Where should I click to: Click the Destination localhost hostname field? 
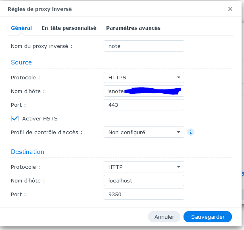click(x=144, y=180)
